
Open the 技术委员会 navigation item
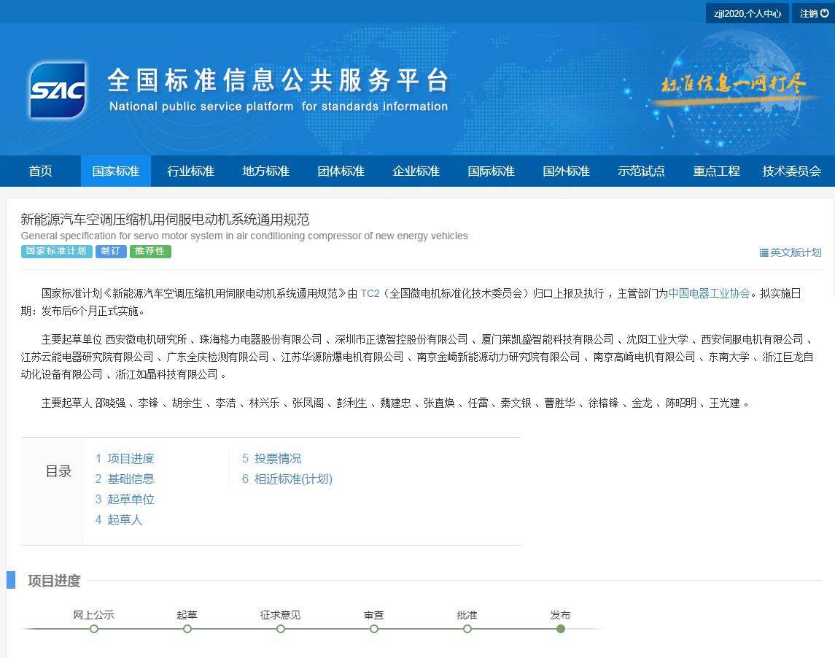(791, 171)
